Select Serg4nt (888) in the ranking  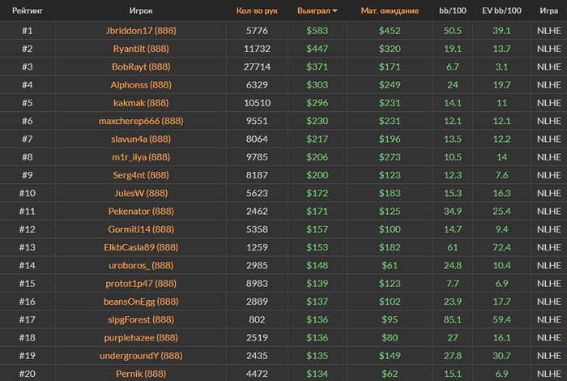[x=141, y=175]
